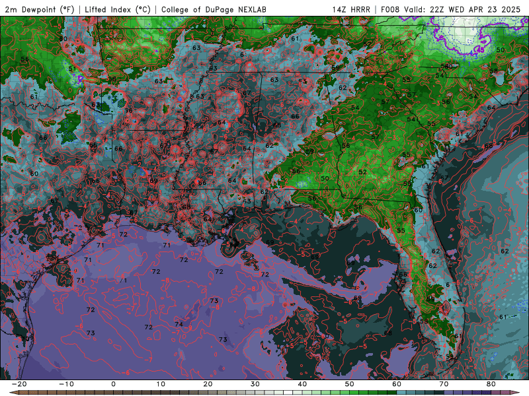The height and width of the screenshot is (396, 529).
Task: Click the "Lifted Index (°C)" header label
Action: tap(118, 9)
